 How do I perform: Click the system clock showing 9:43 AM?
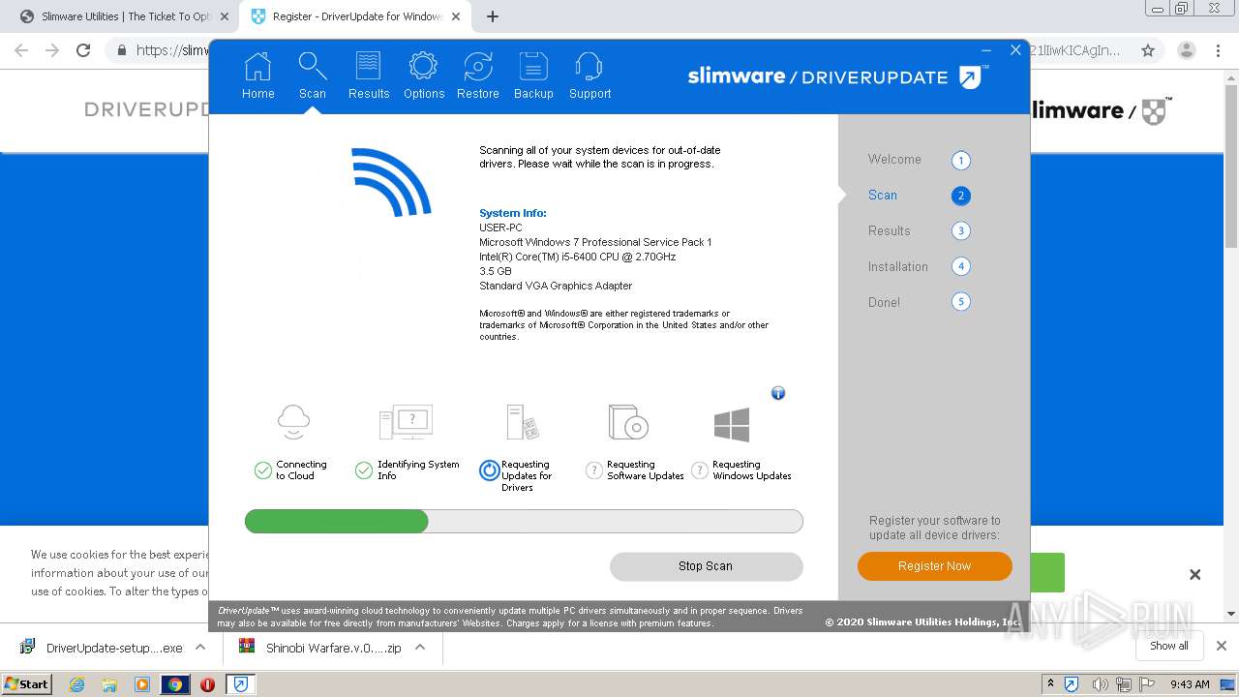(x=1190, y=684)
